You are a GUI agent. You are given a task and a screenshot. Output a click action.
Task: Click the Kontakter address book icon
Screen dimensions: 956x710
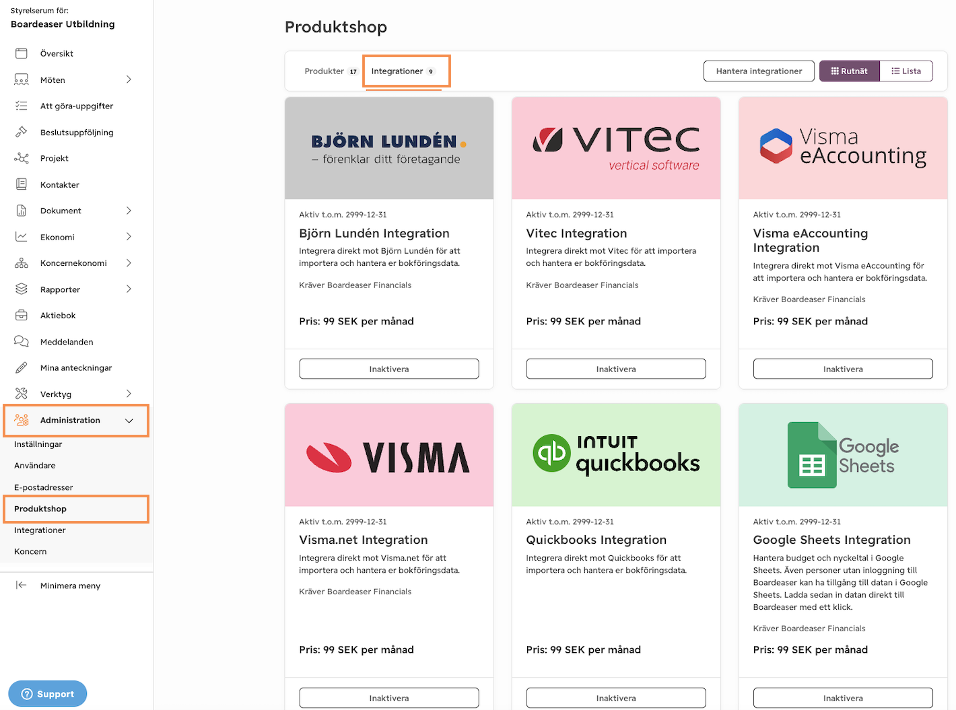click(22, 184)
